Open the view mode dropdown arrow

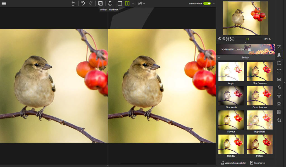pyautogui.click(x=133, y=4)
